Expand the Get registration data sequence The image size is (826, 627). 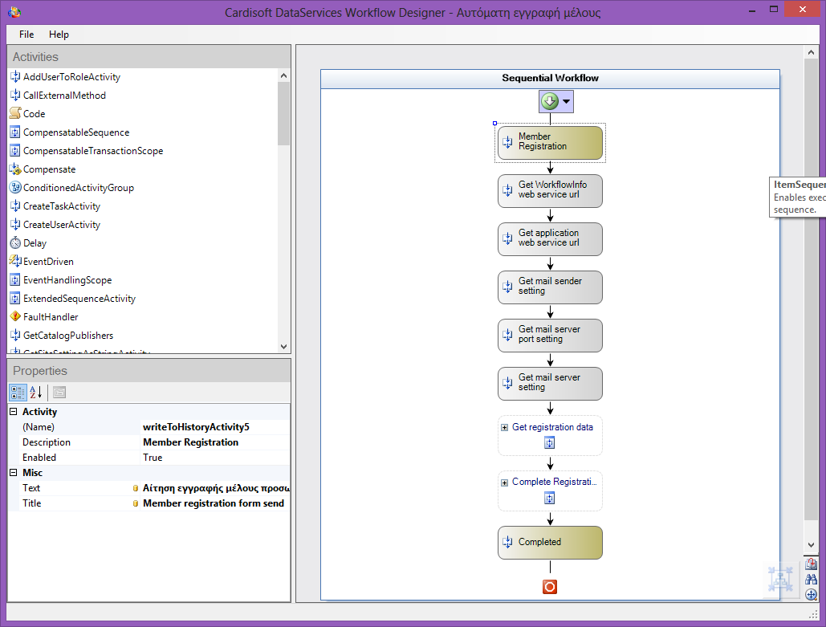(504, 428)
